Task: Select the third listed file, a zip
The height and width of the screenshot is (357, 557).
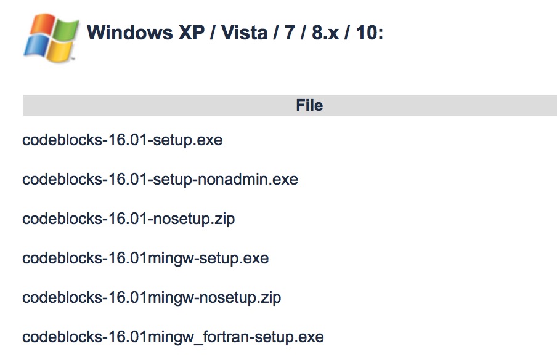Action: tap(128, 219)
